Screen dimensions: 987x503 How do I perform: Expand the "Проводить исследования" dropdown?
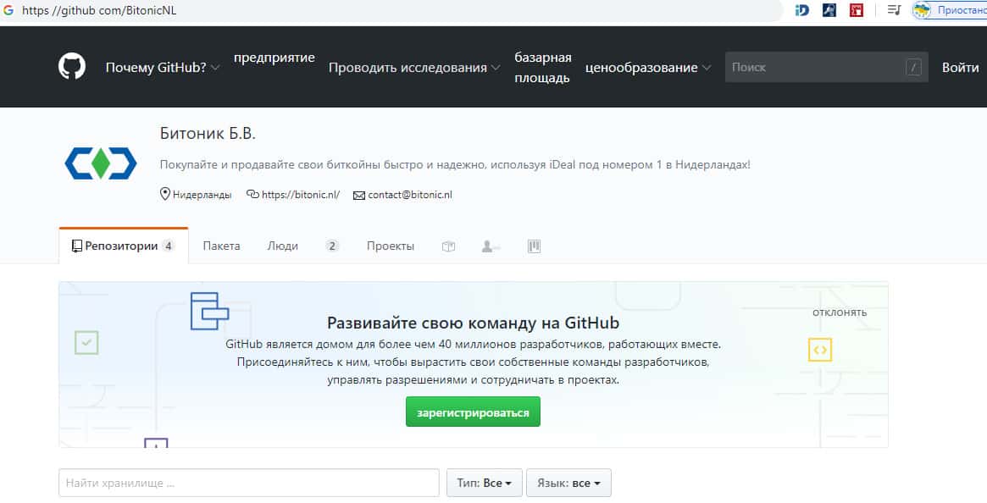click(413, 68)
